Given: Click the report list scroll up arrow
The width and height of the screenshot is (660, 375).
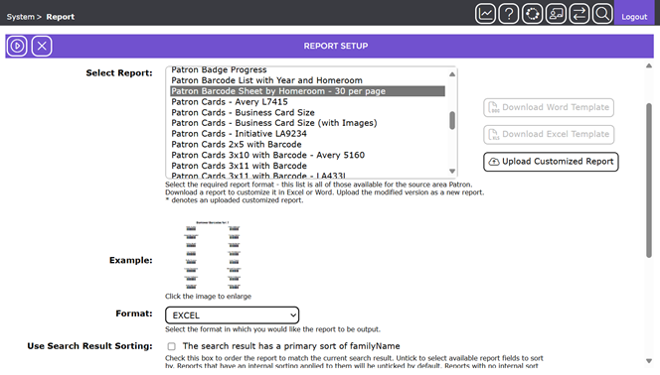Looking at the screenshot, I should 452,73.
